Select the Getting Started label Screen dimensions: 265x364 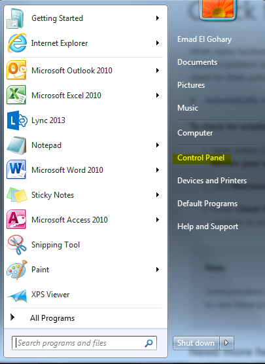point(57,18)
